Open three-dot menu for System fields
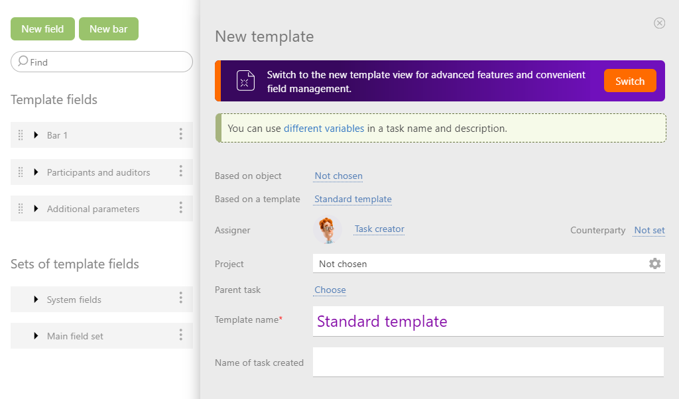679x399 pixels. point(181,298)
